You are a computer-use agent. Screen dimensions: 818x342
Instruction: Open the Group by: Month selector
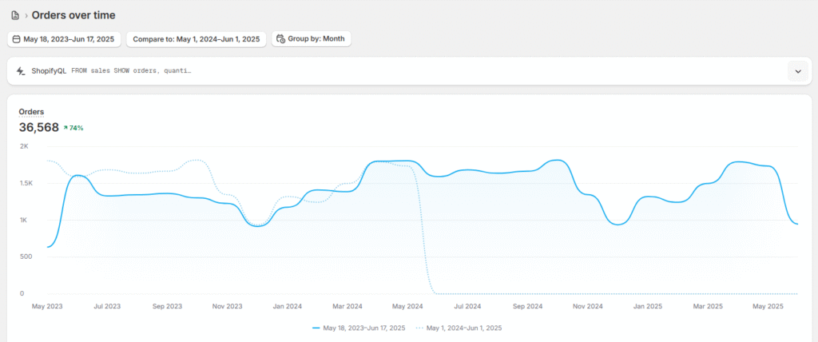tap(312, 38)
